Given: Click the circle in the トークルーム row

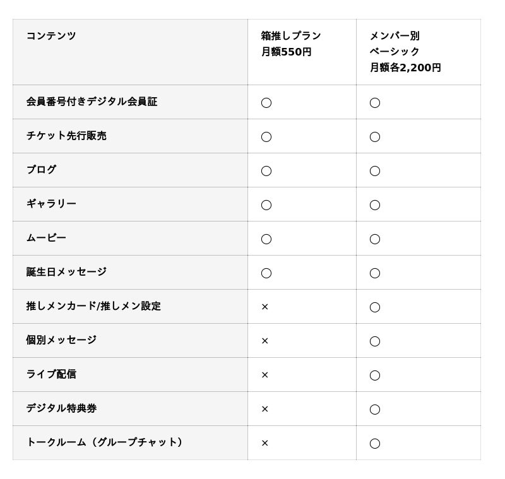Looking at the screenshot, I should point(375,443).
